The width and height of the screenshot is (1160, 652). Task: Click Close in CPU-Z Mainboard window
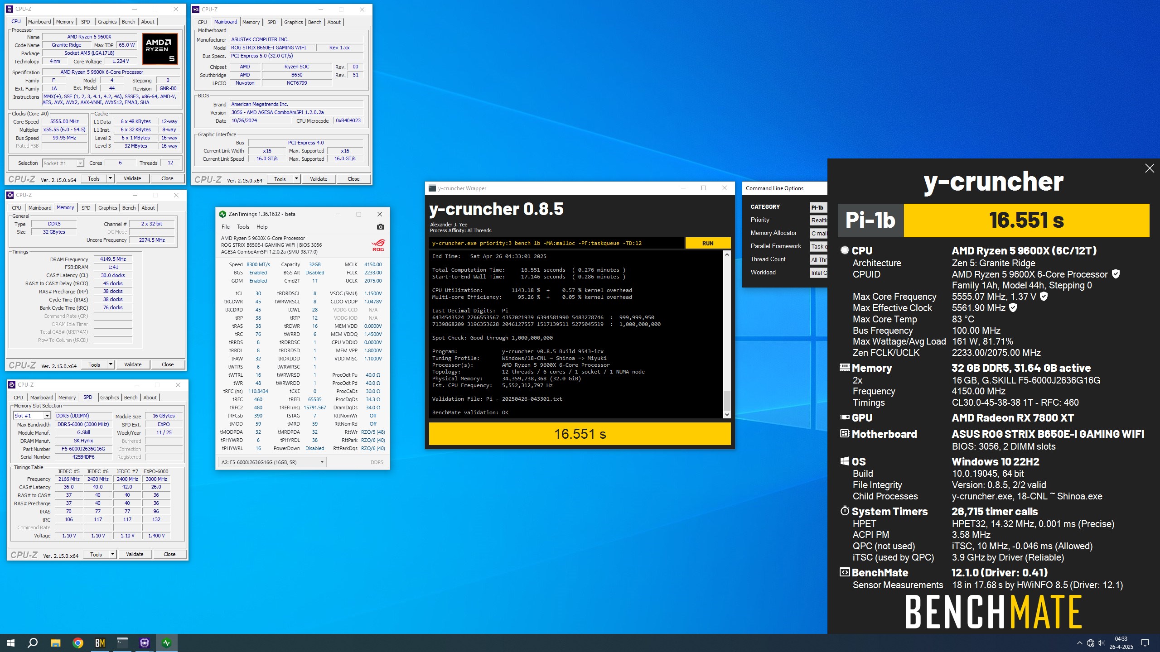pos(353,179)
